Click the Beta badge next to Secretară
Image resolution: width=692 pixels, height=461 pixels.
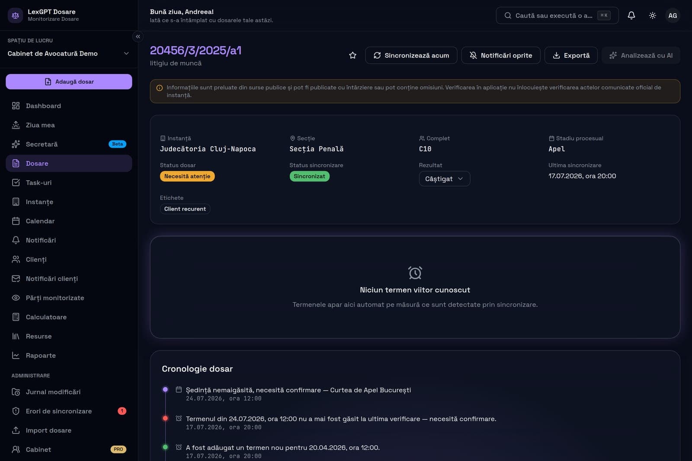[x=117, y=144]
